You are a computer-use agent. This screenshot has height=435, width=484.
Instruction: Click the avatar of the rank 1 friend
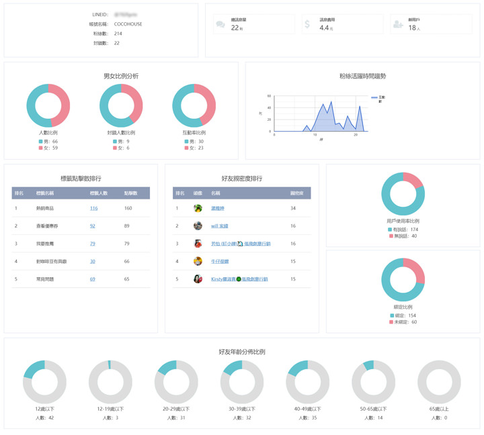[x=198, y=209]
